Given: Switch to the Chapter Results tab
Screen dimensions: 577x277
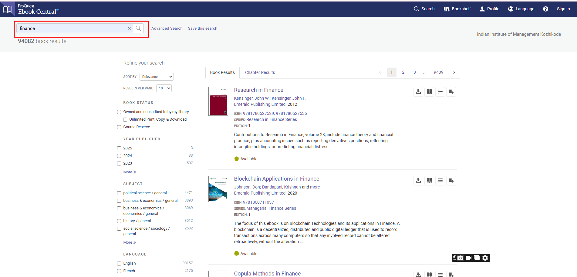Looking at the screenshot, I should point(260,72).
